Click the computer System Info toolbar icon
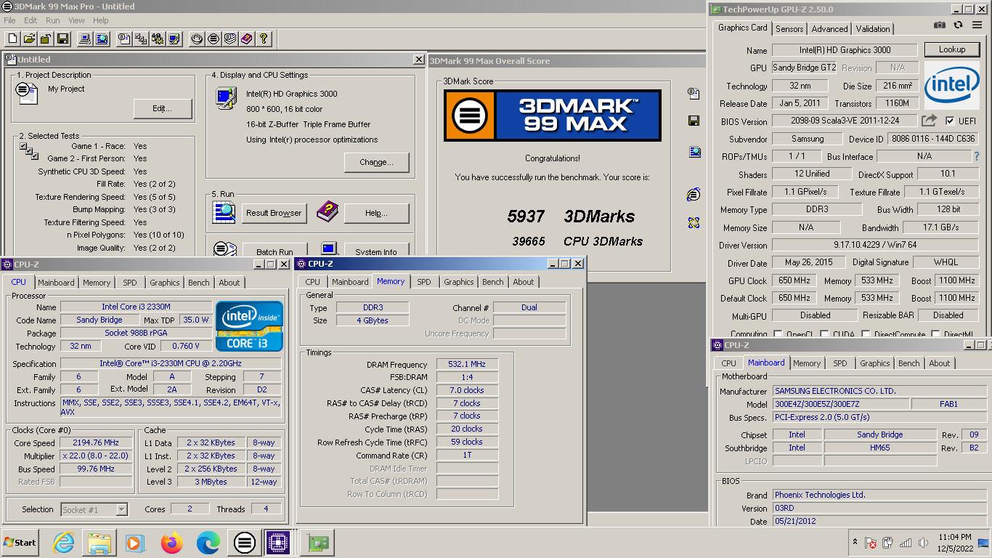 pyautogui.click(x=86, y=39)
